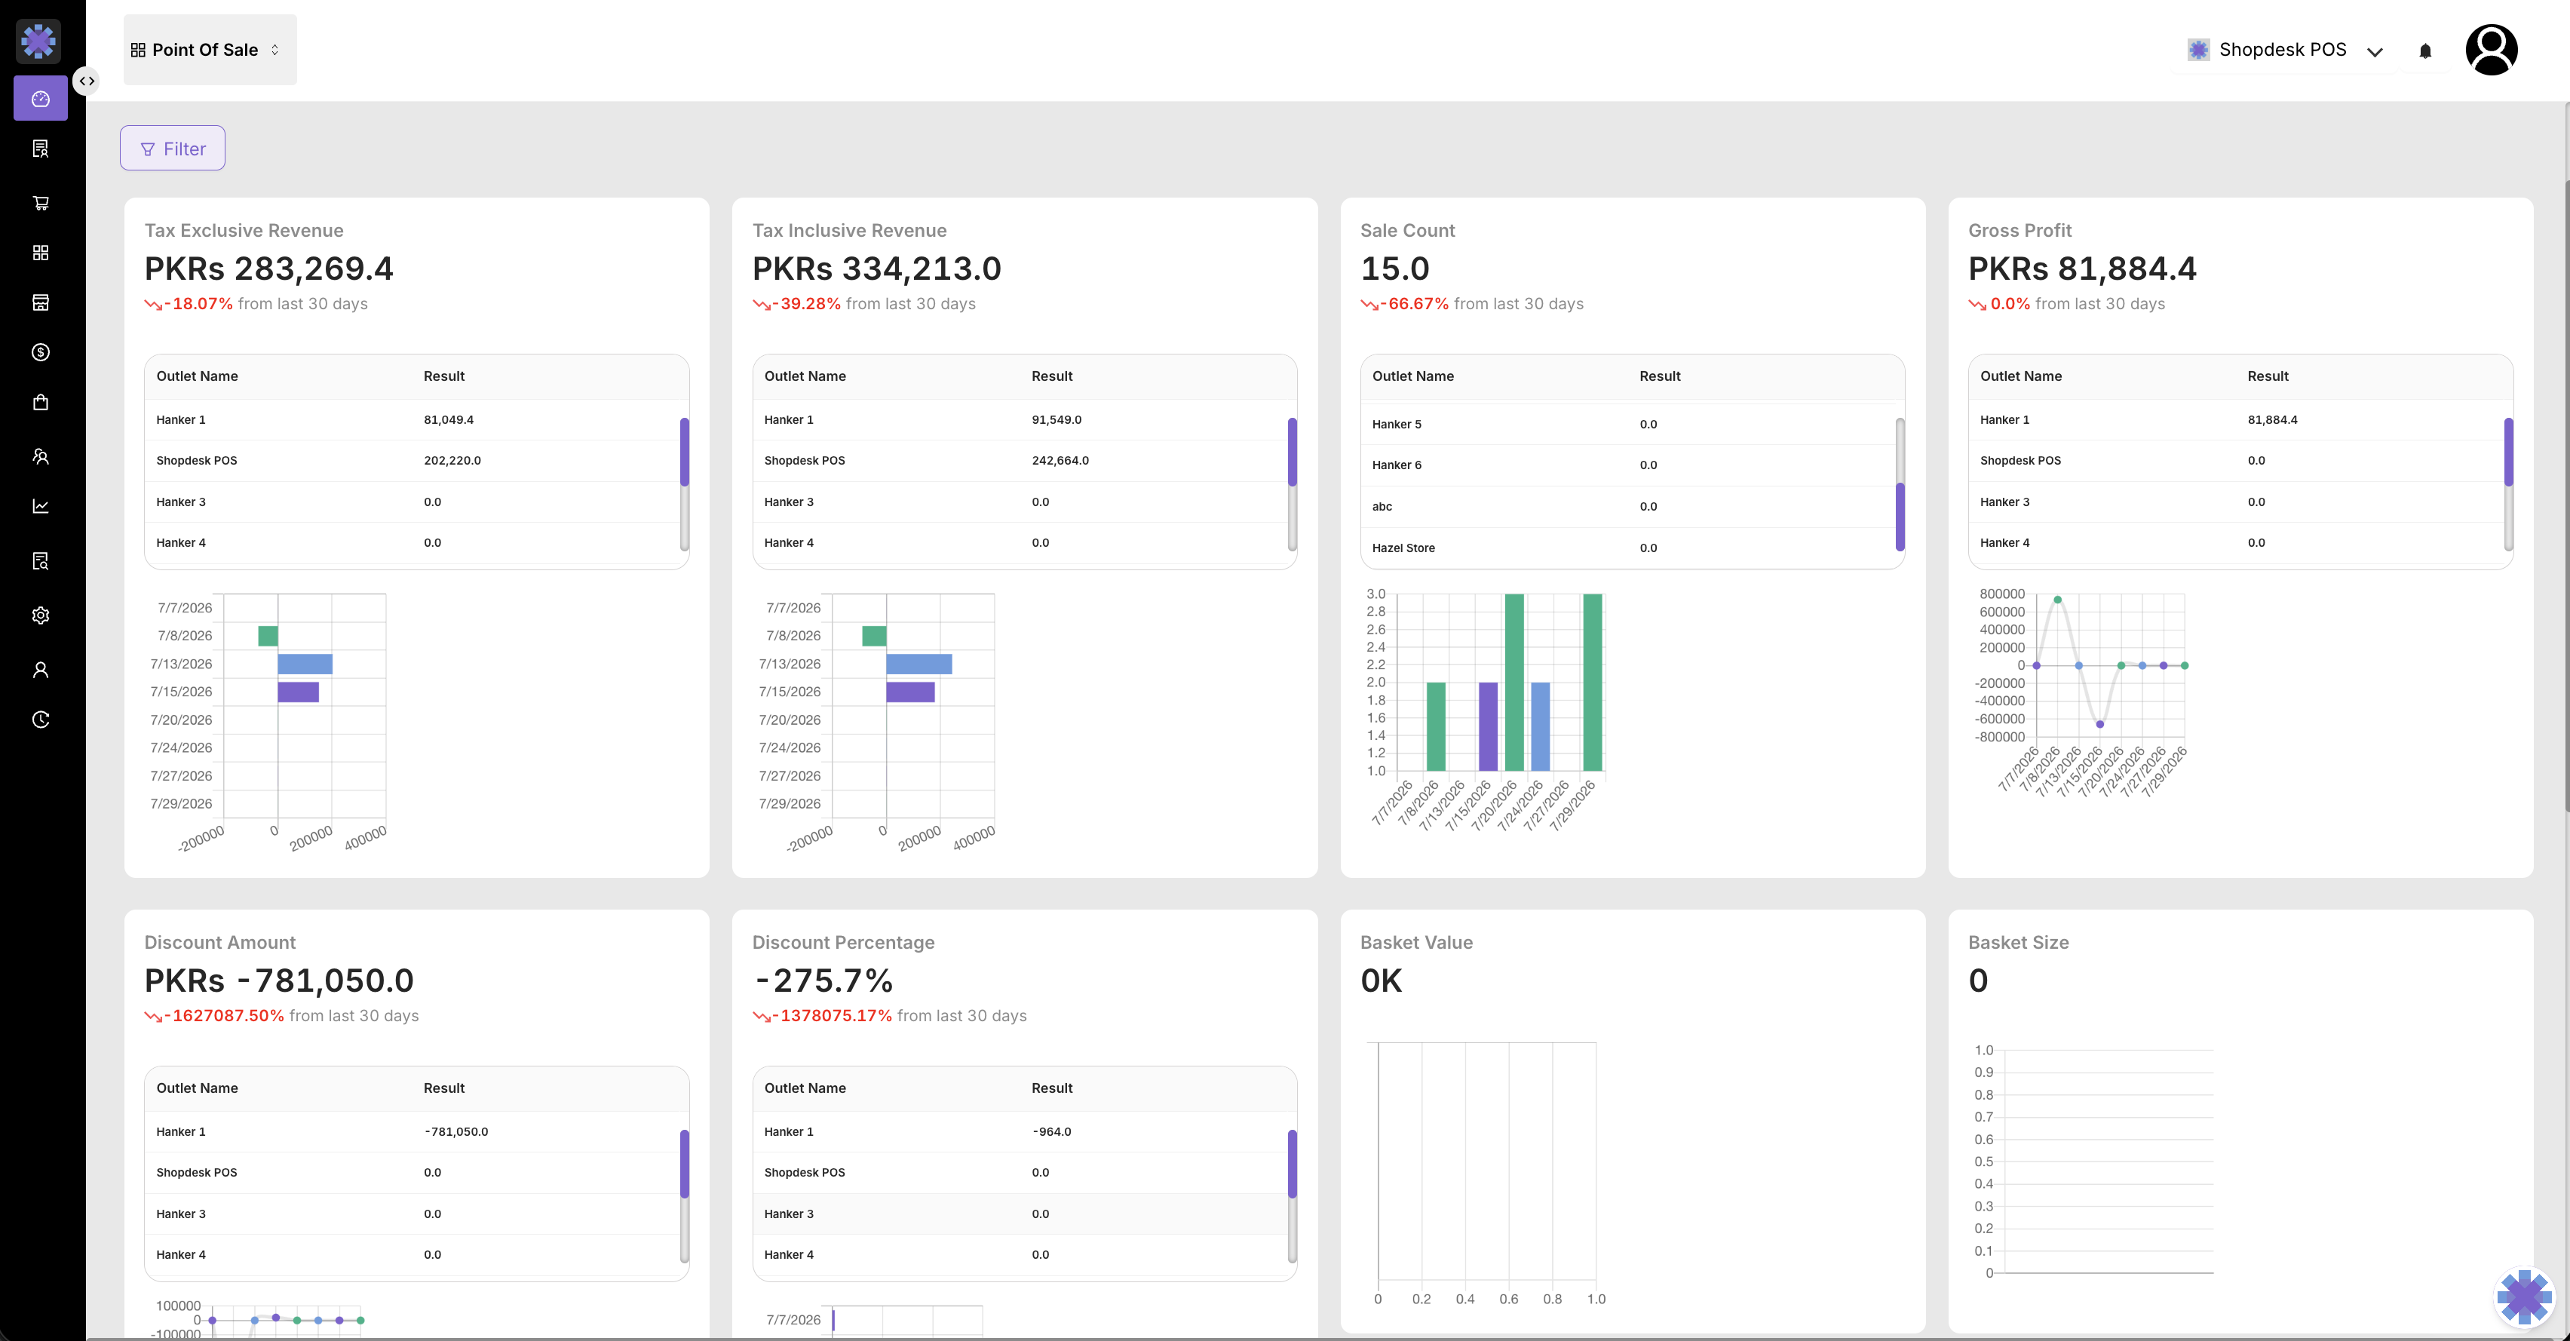This screenshot has width=2570, height=1341.
Task: Click the "Tax Exclusive Revenue" card title
Action: (x=244, y=231)
